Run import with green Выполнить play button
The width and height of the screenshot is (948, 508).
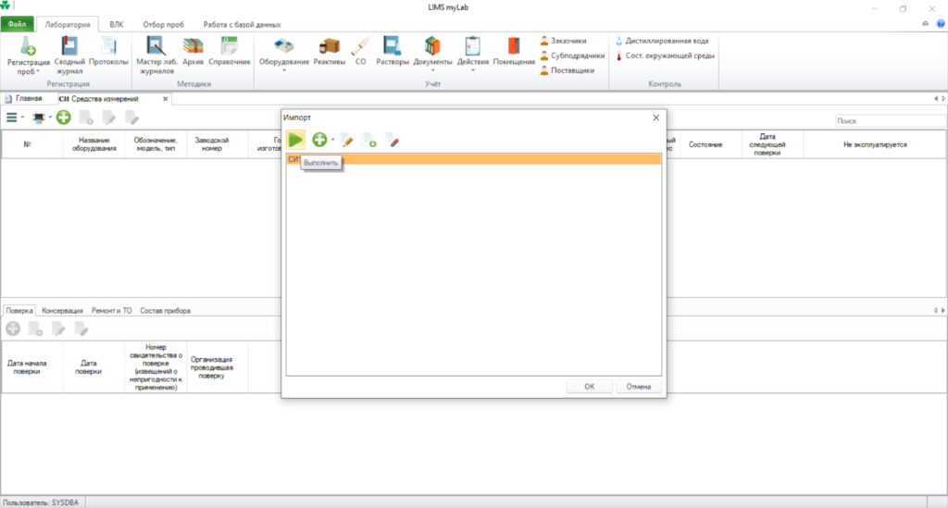295,140
